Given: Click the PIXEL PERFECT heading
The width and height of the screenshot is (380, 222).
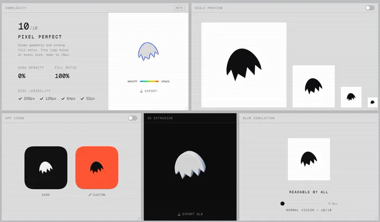Looking at the screenshot, I should [40, 37].
